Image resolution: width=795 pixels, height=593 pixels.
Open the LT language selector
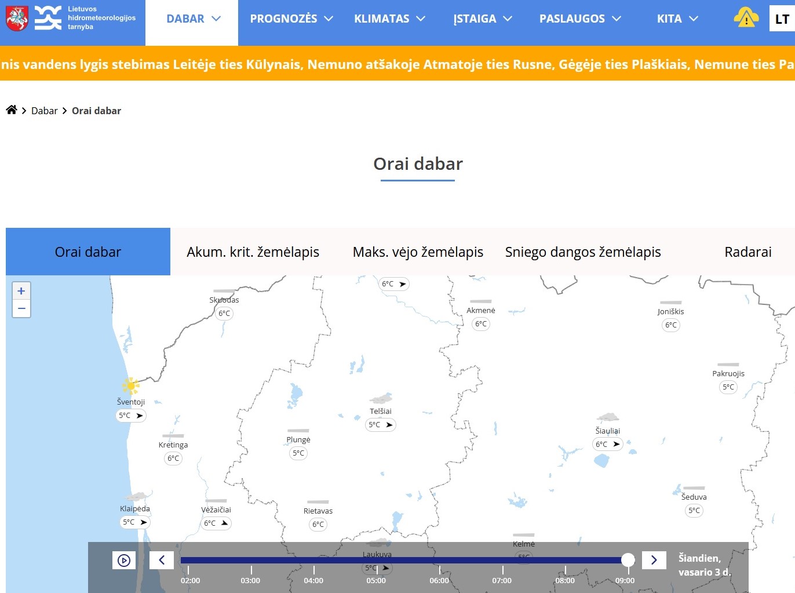click(782, 19)
